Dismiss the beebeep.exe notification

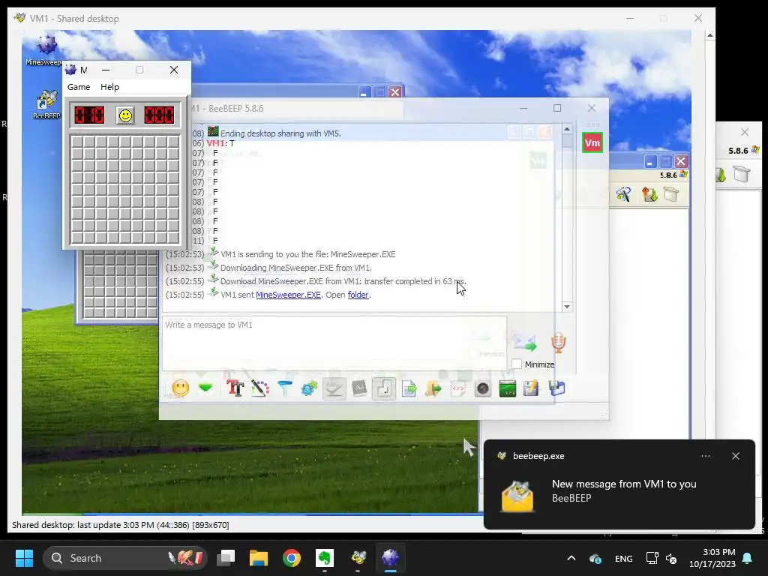(736, 456)
